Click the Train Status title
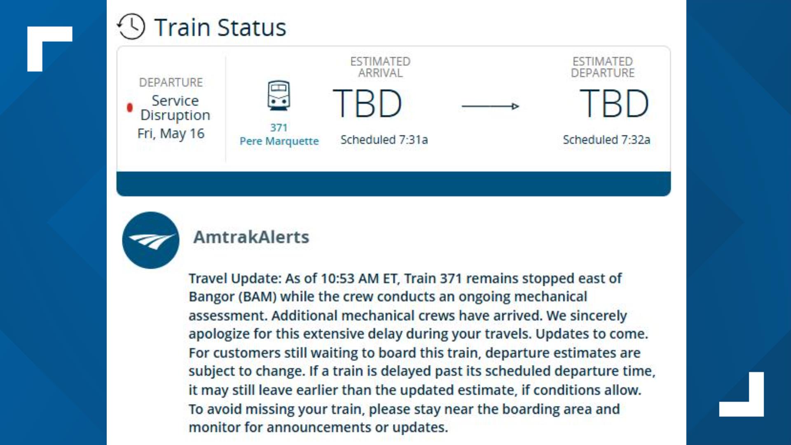Image resolution: width=791 pixels, height=445 pixels. (x=221, y=27)
